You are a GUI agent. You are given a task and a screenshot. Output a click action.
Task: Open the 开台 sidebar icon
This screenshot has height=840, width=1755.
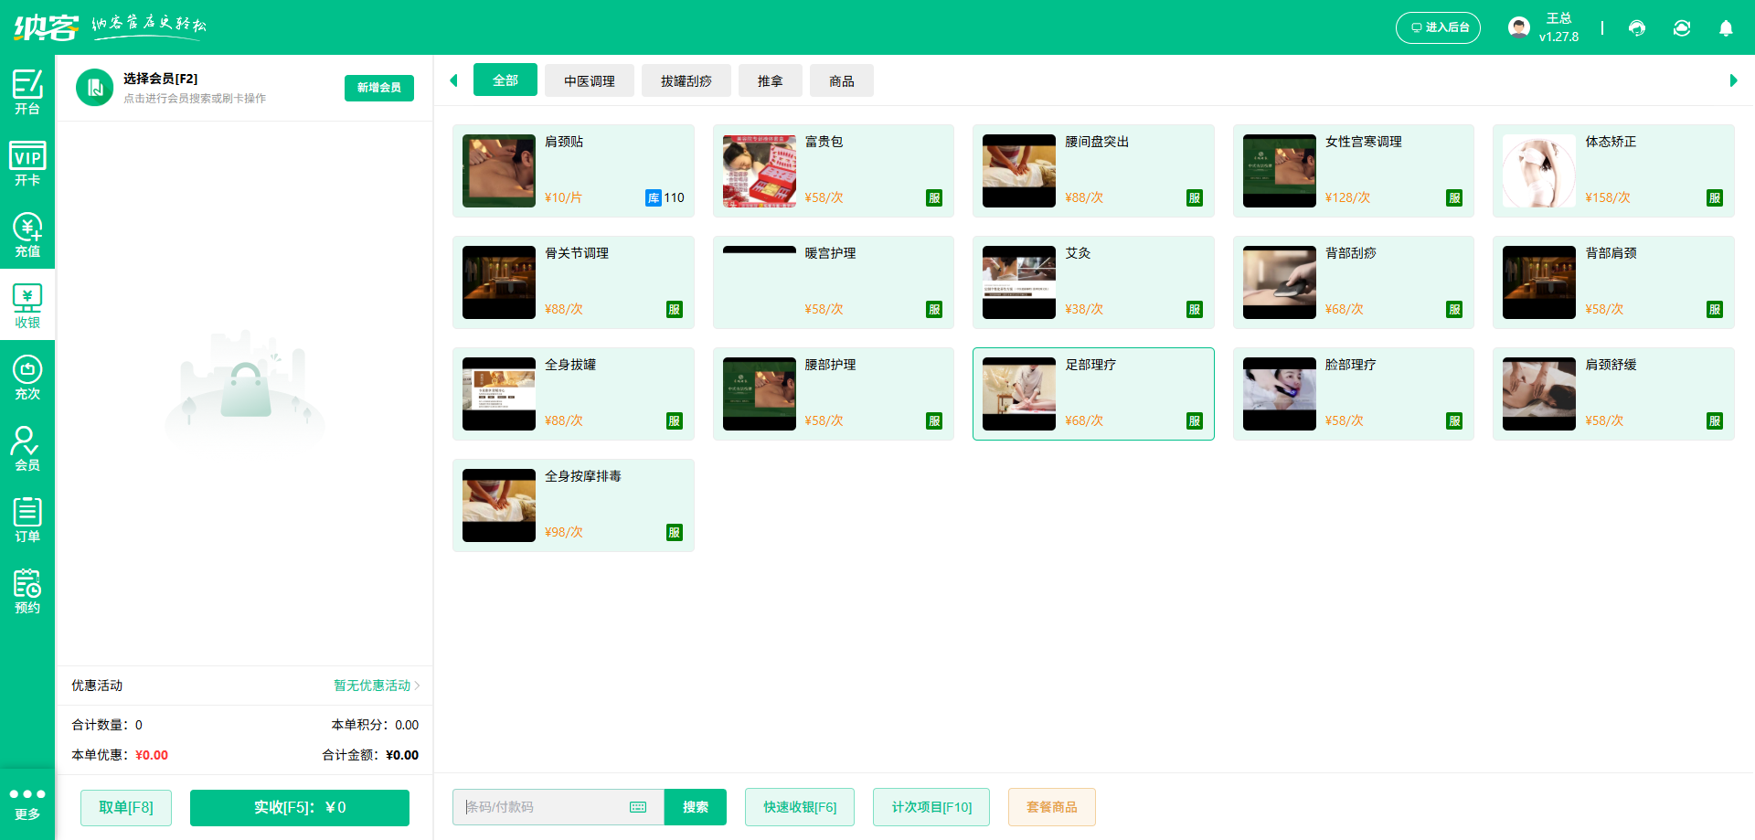[27, 91]
